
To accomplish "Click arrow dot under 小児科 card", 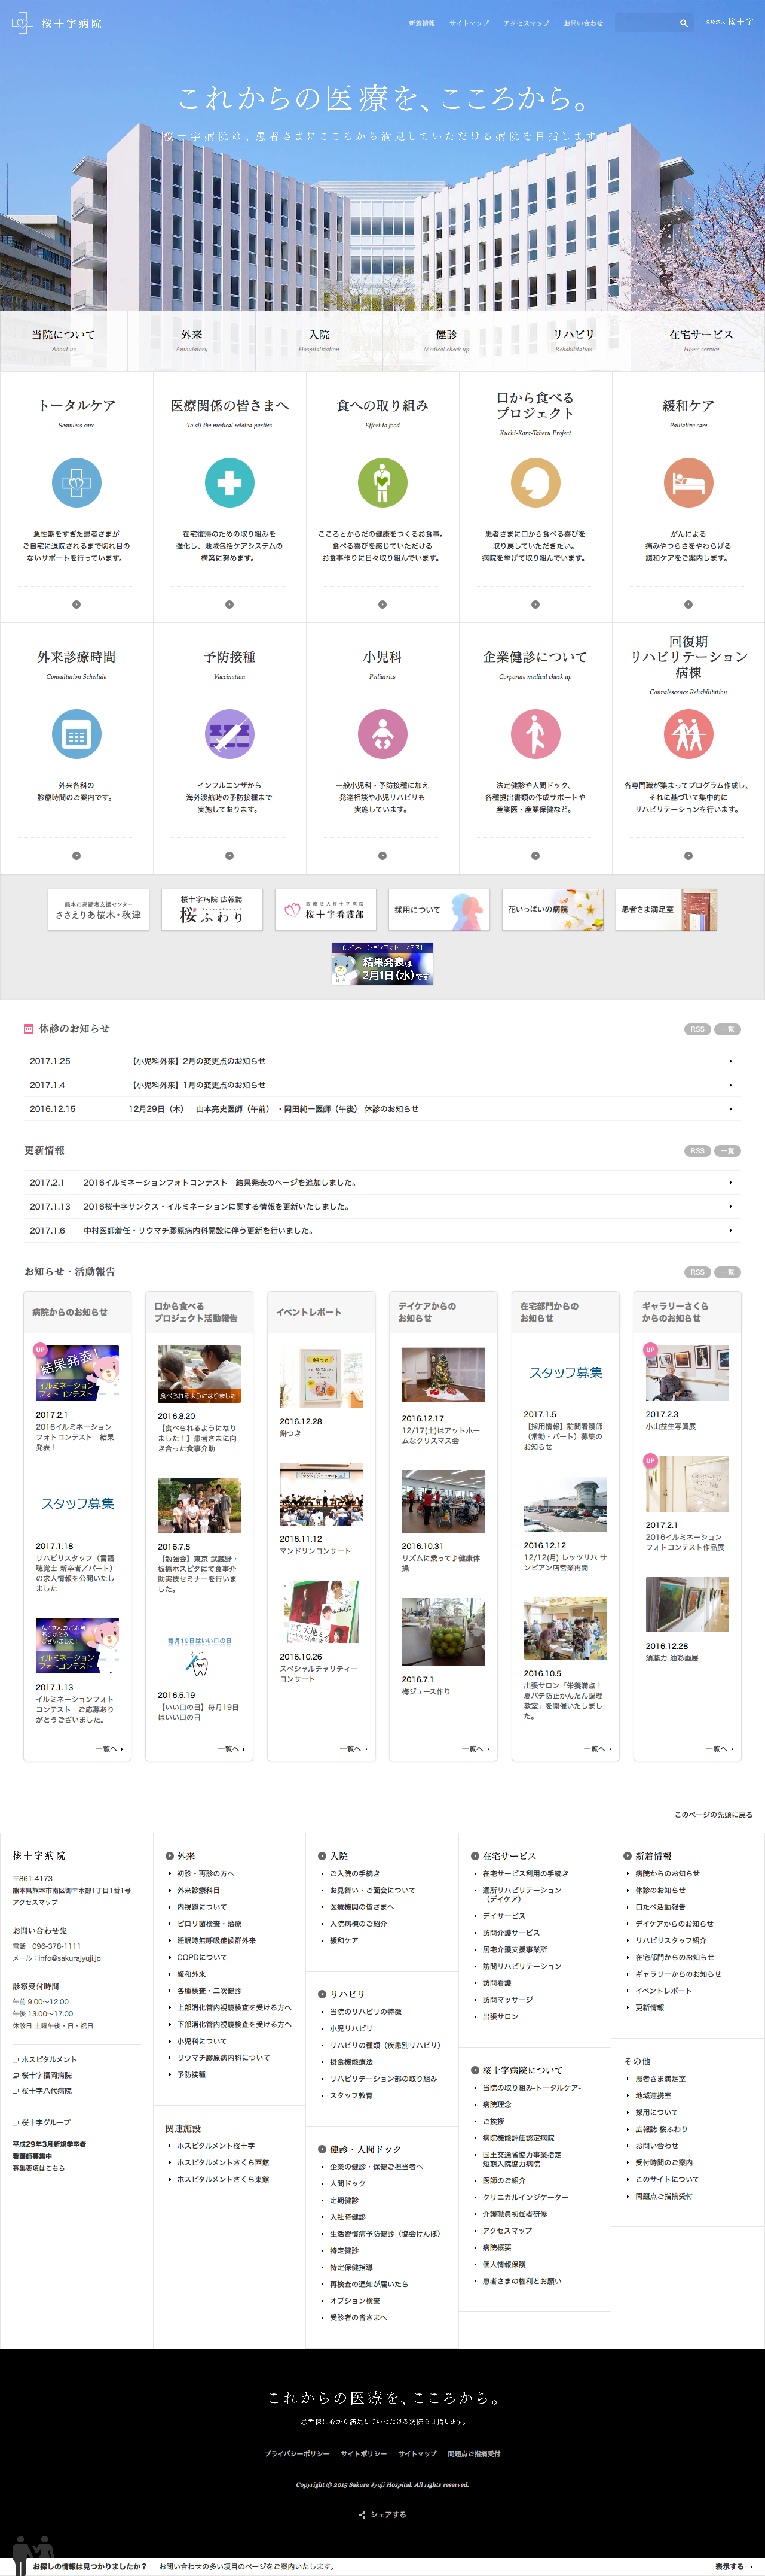I will [x=382, y=855].
